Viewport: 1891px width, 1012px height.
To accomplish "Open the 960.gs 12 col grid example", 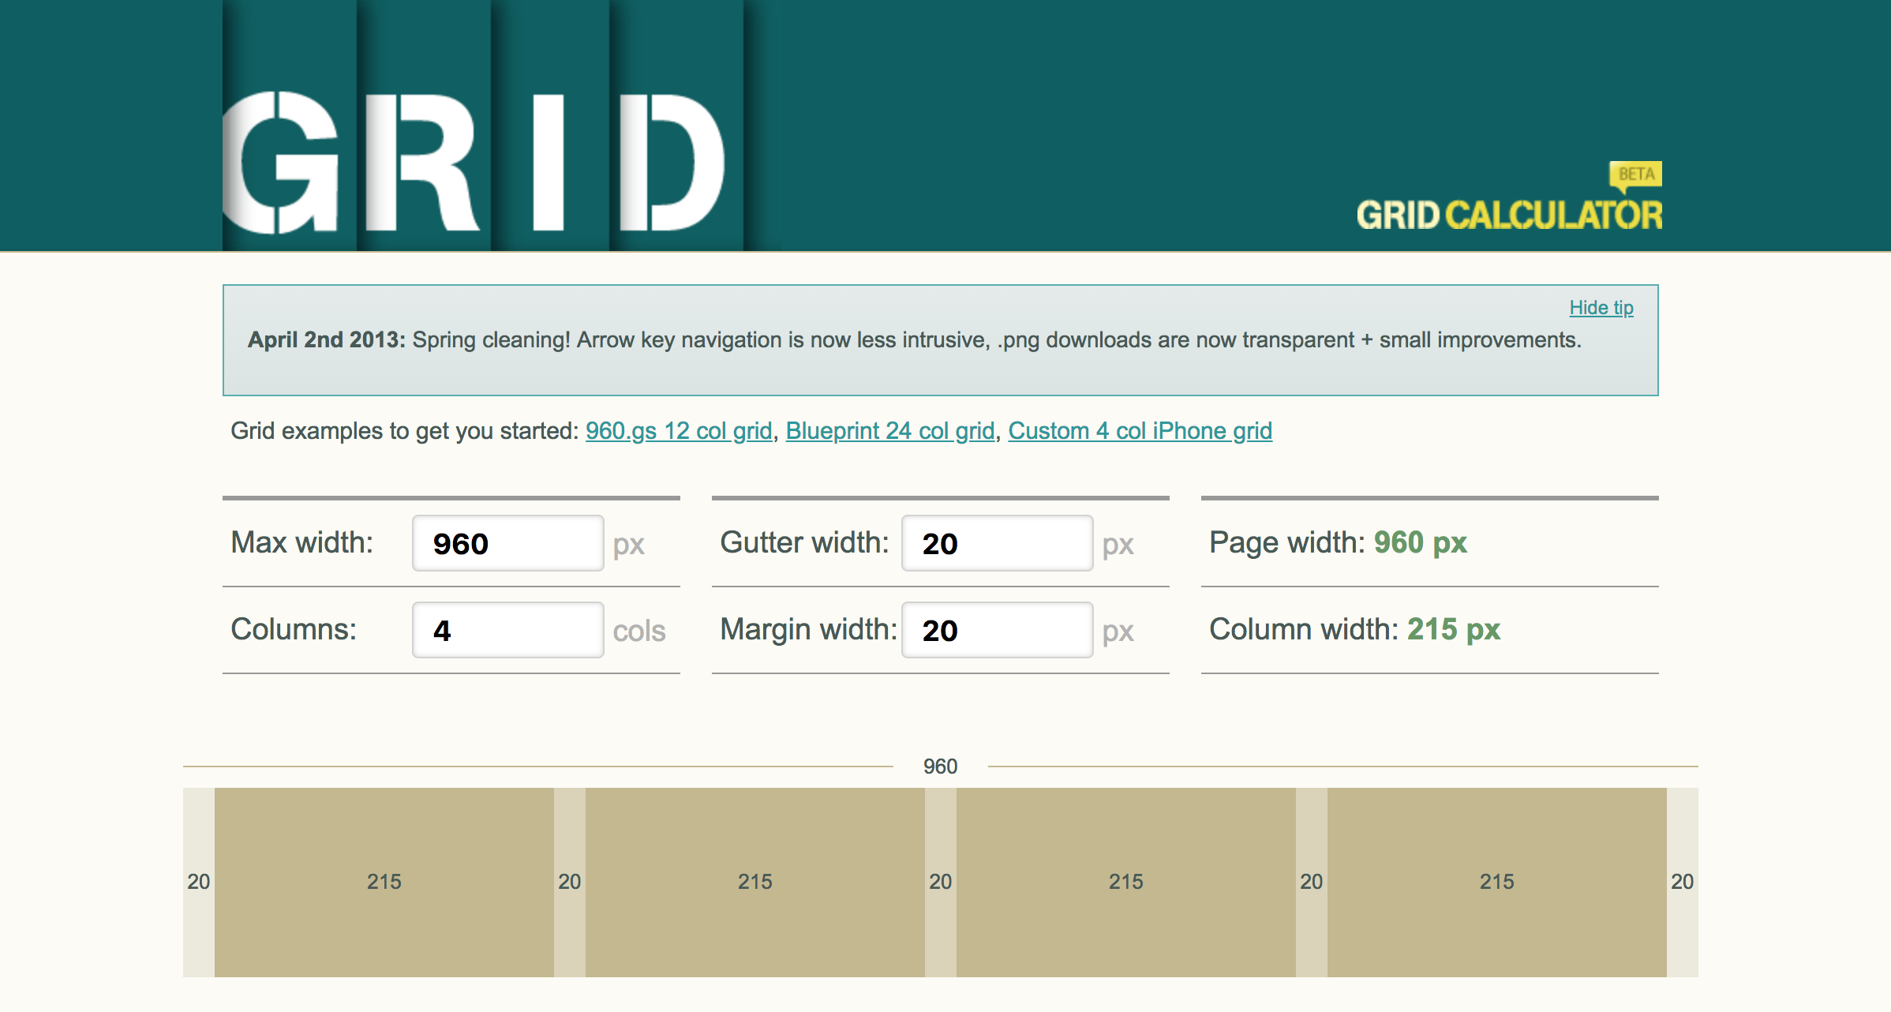I will point(679,431).
